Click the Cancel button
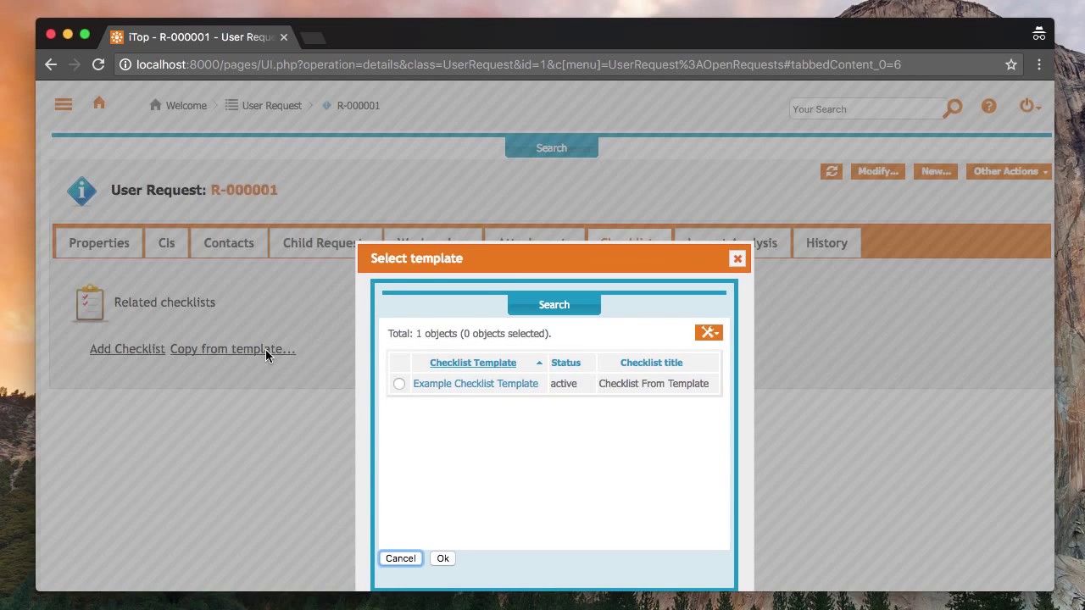The height and width of the screenshot is (610, 1085). click(x=400, y=558)
